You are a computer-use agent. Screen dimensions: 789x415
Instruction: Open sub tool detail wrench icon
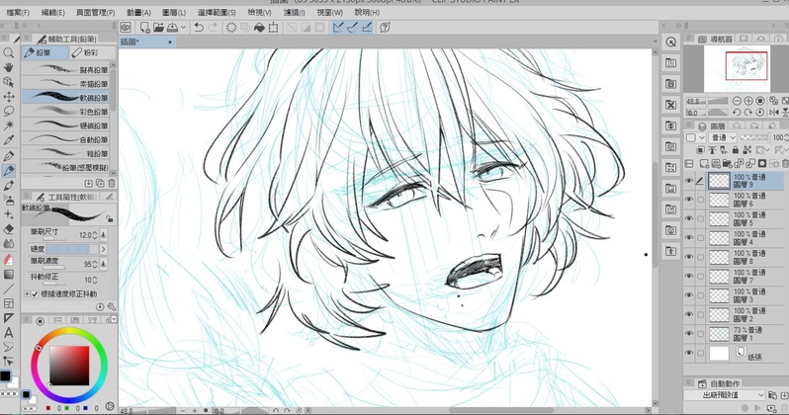click(111, 306)
